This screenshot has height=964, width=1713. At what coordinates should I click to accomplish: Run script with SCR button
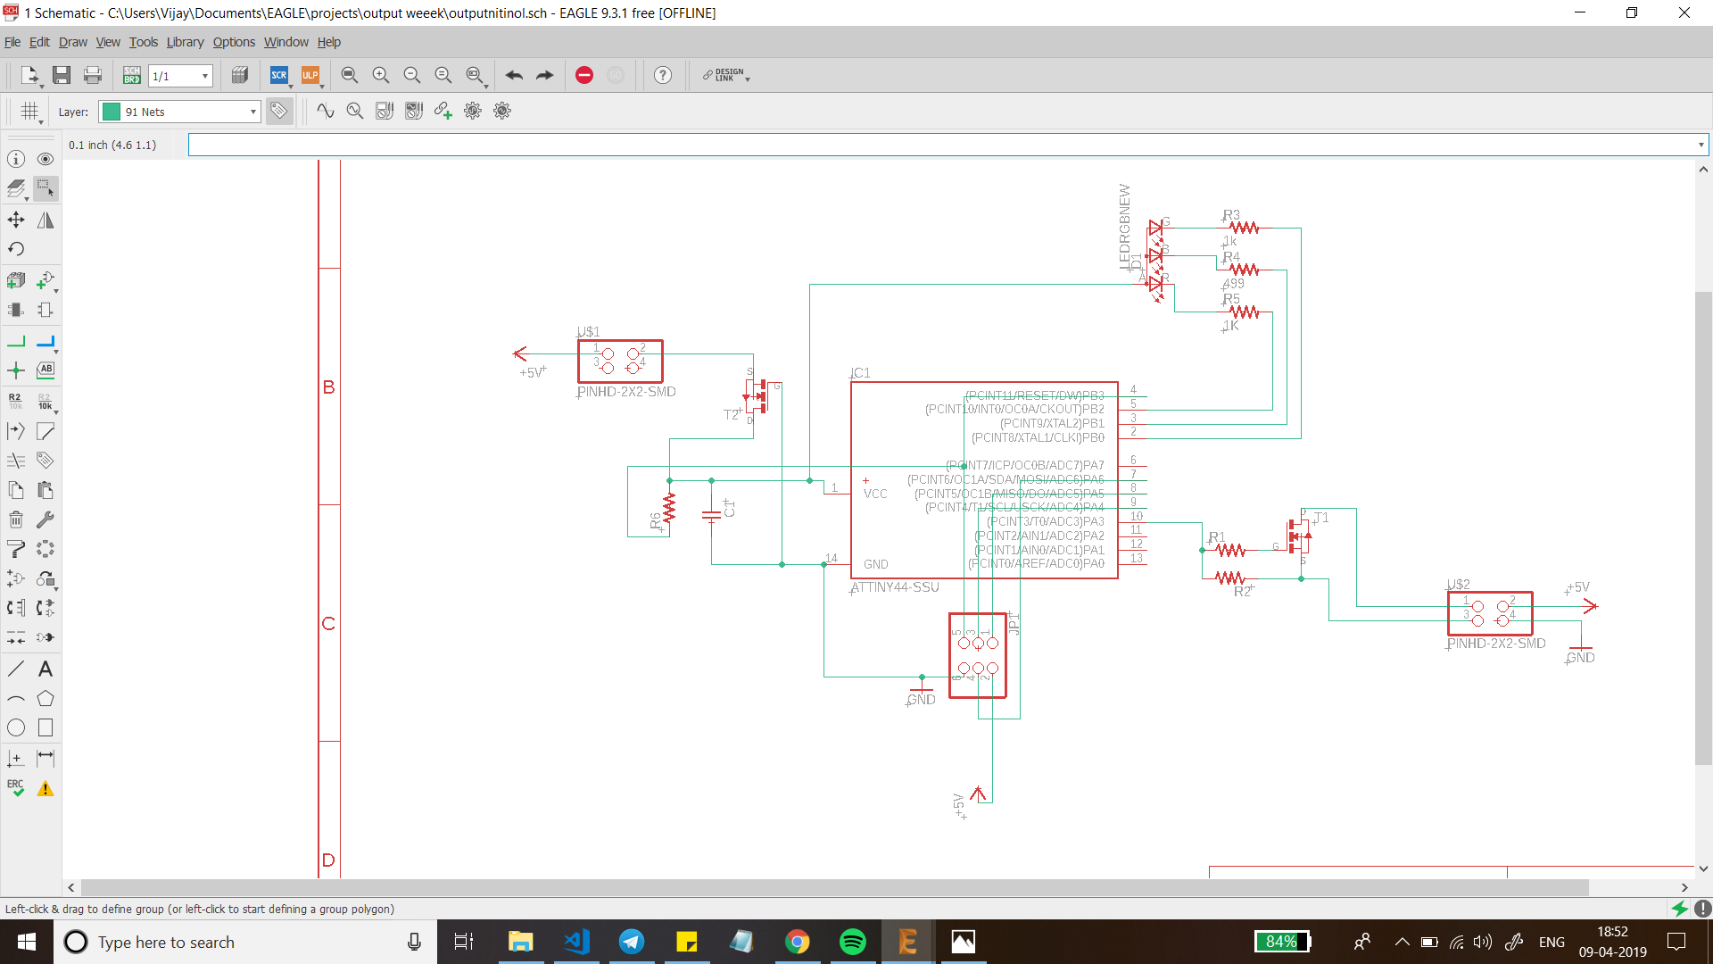[279, 75]
